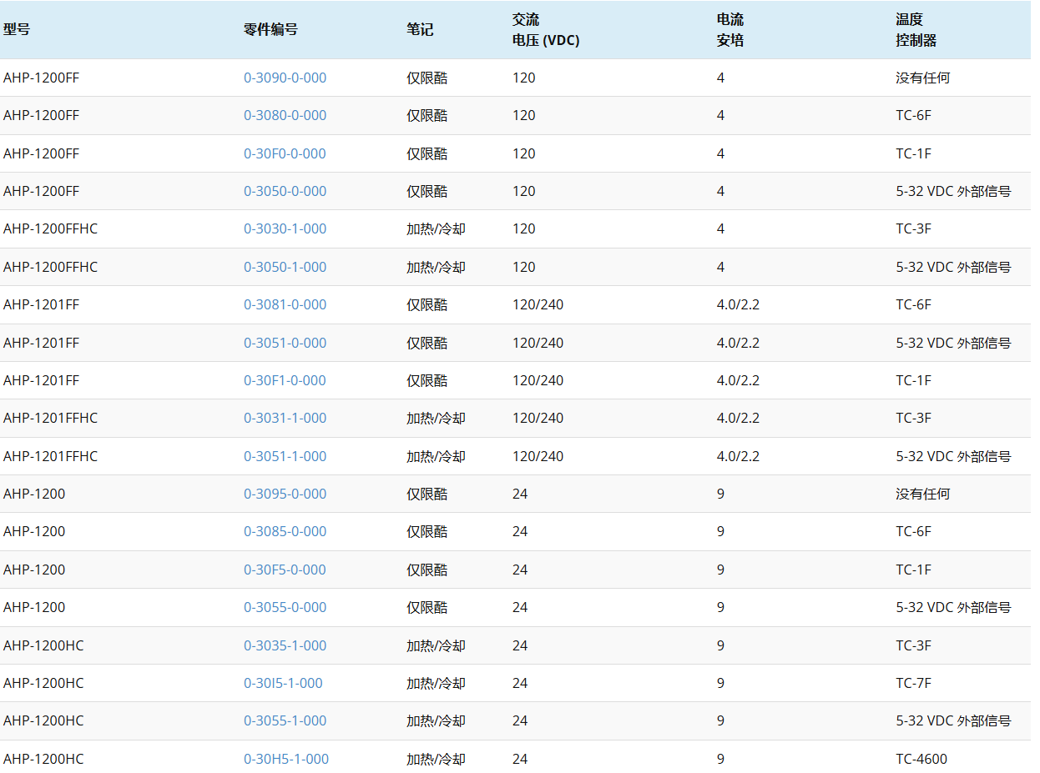Viewport: 1040px width, 773px height.
Task: Open part number link 0-30F0-0-000
Action: click(x=285, y=153)
